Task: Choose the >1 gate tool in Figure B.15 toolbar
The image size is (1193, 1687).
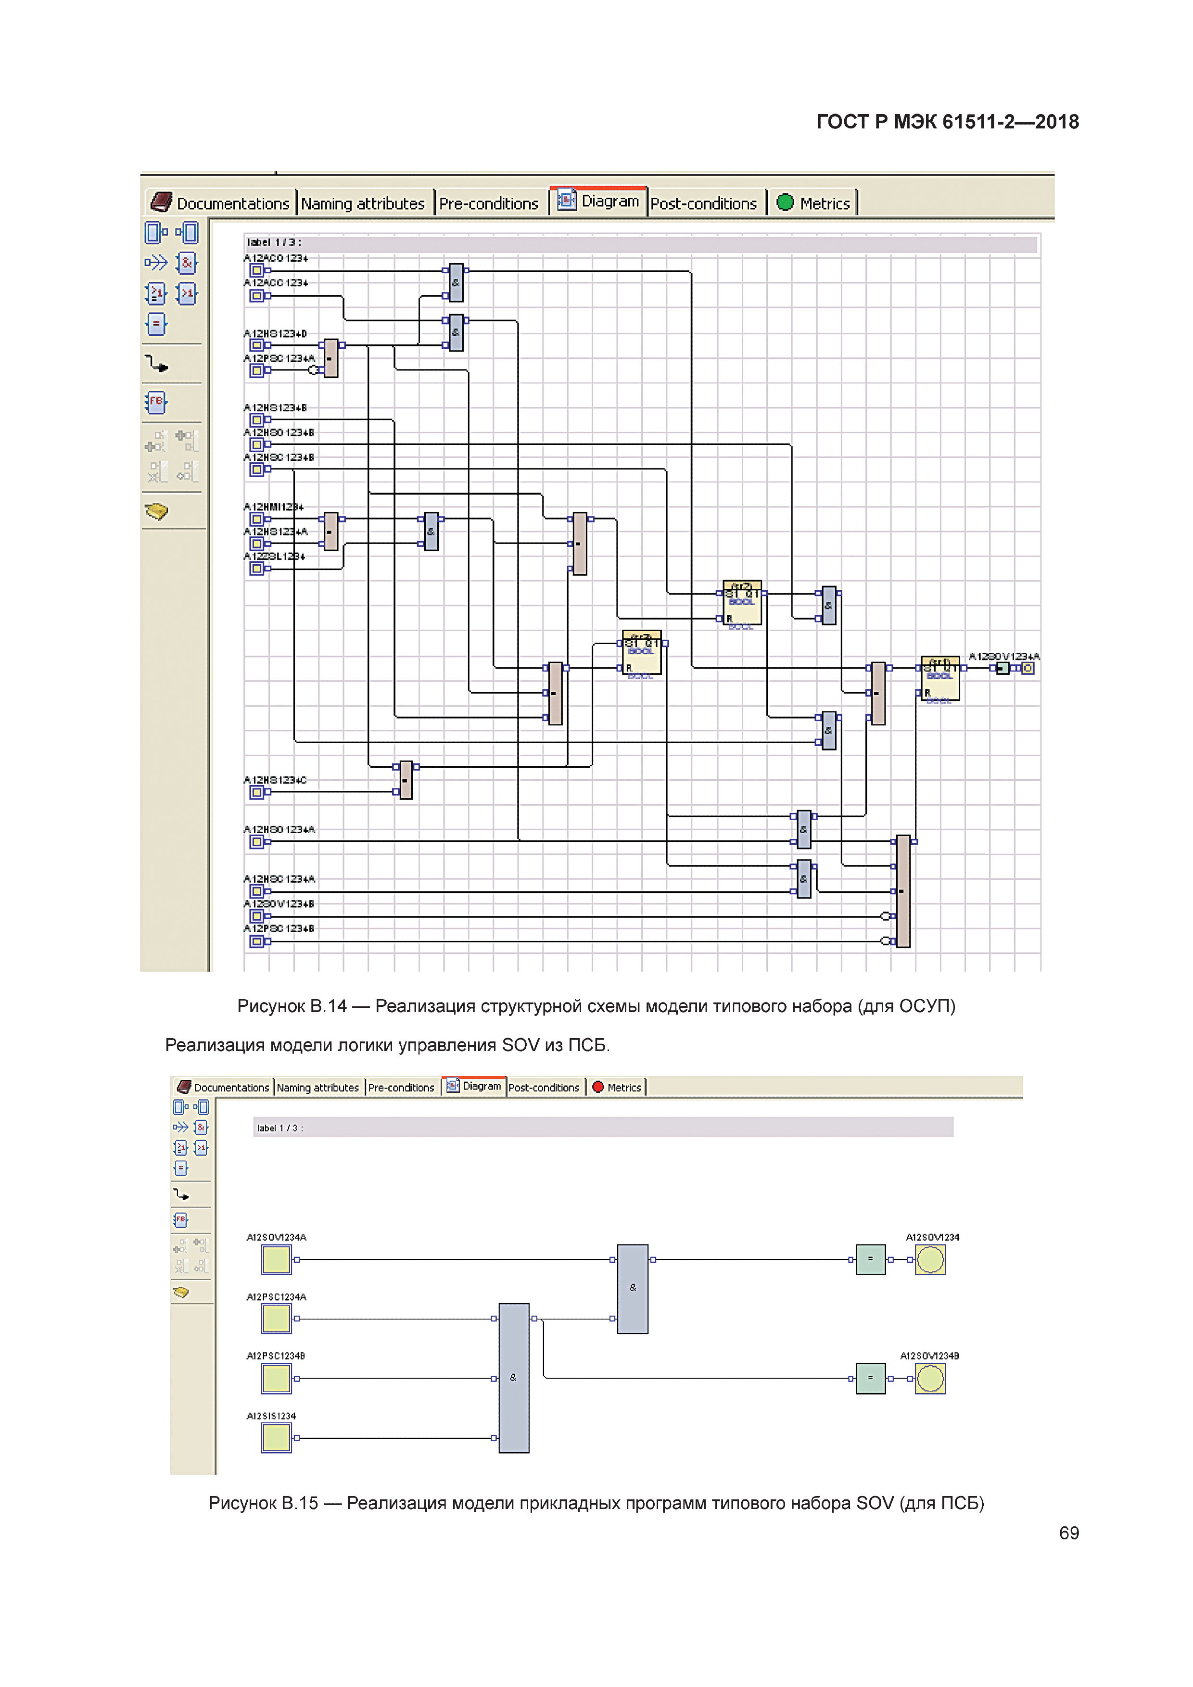Action: click(201, 1148)
